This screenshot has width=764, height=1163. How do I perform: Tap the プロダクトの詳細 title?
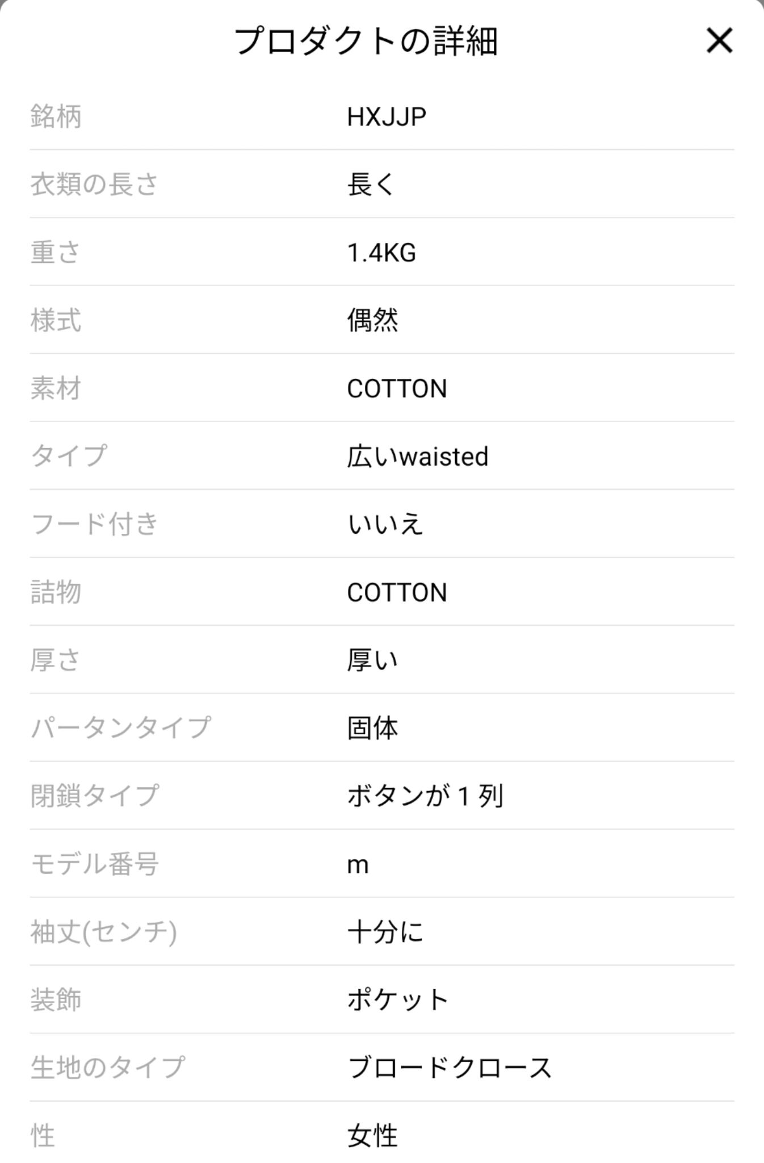(x=366, y=41)
